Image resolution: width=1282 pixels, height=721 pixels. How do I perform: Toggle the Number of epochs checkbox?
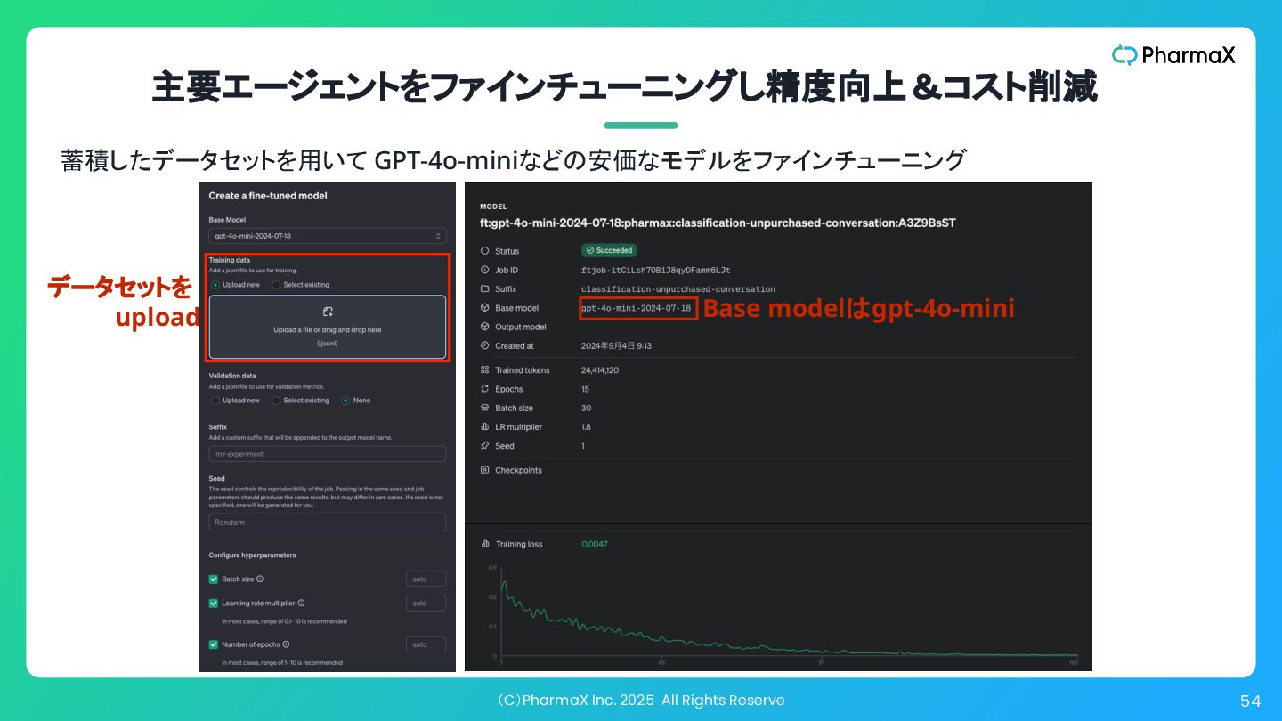214,644
